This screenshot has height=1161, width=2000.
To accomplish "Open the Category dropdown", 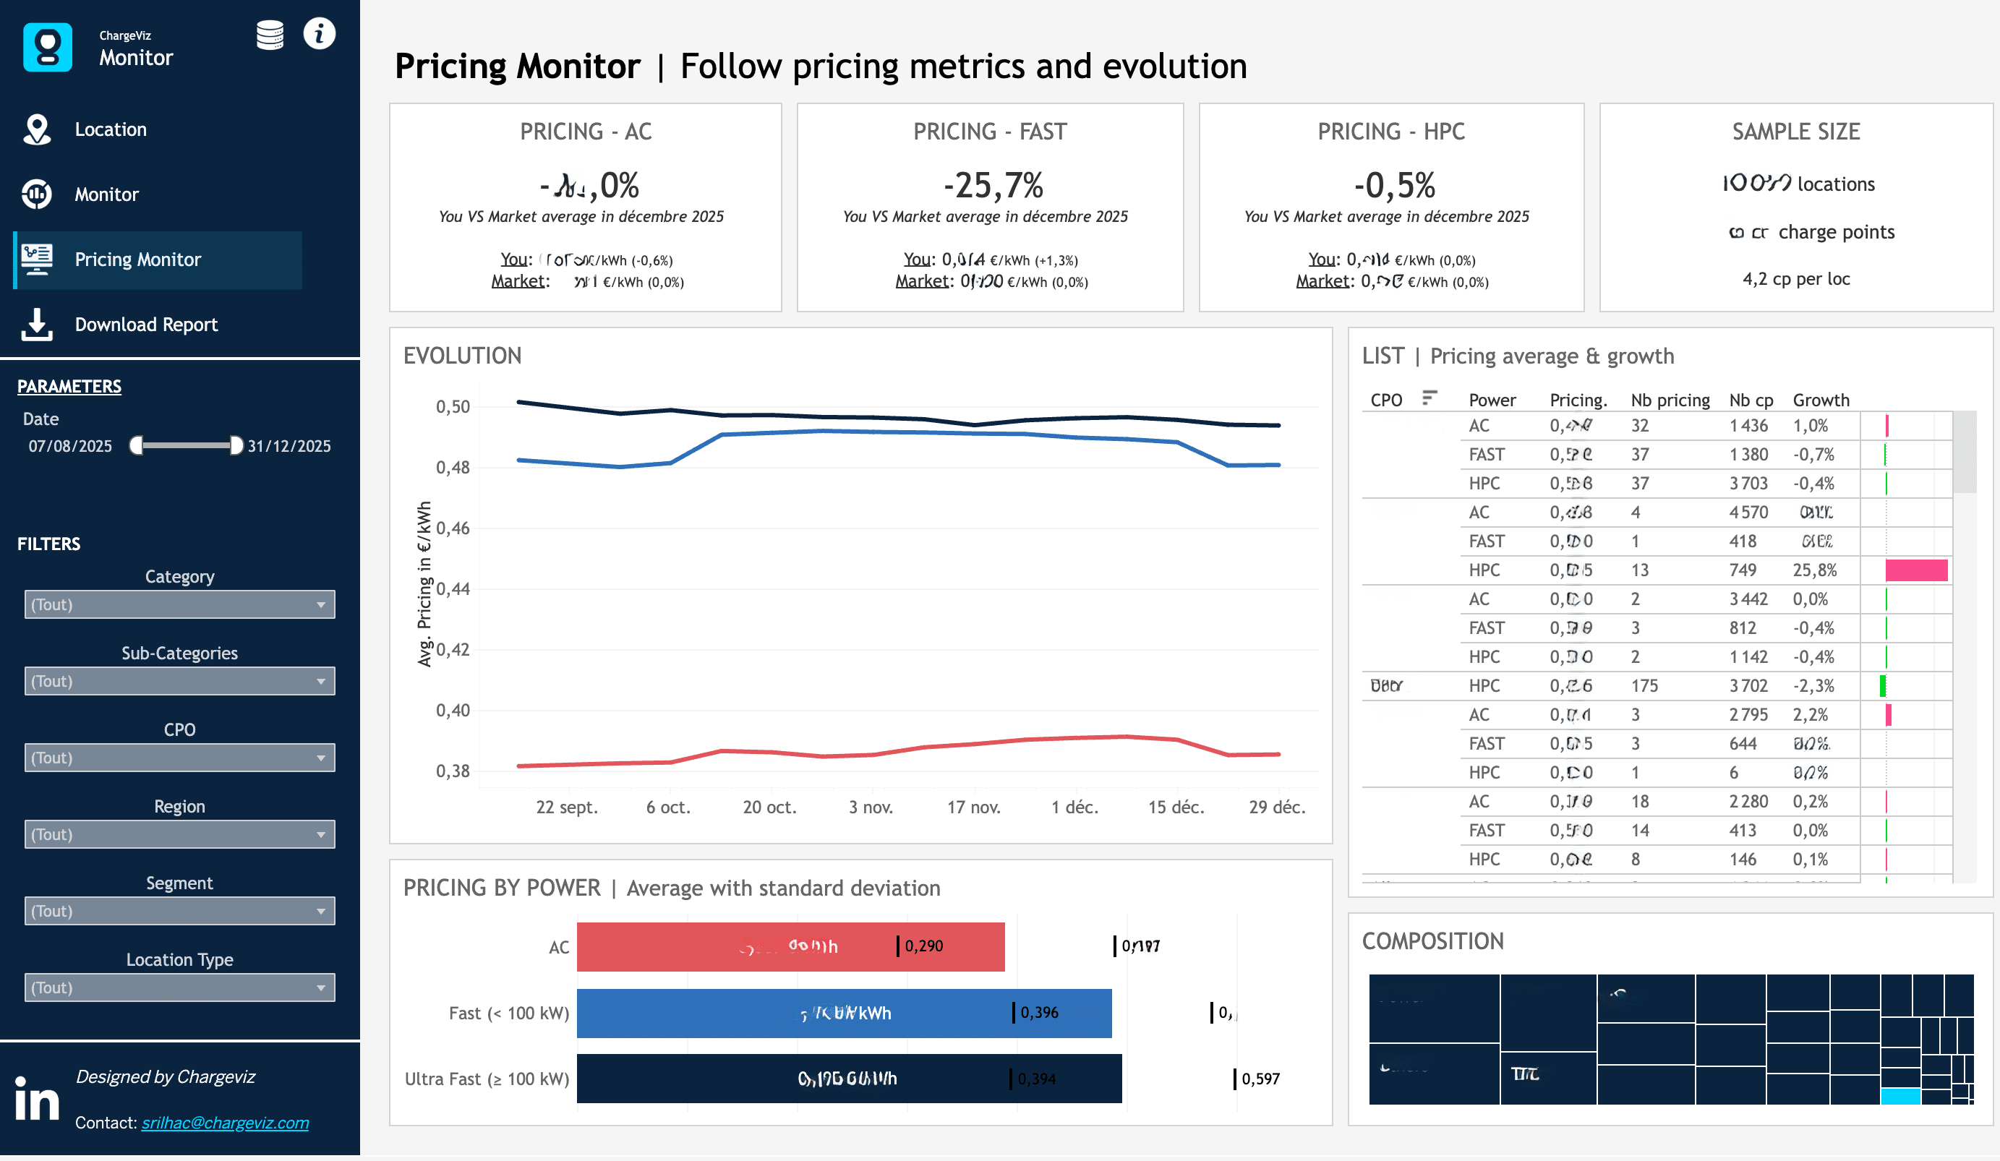I will click(179, 604).
